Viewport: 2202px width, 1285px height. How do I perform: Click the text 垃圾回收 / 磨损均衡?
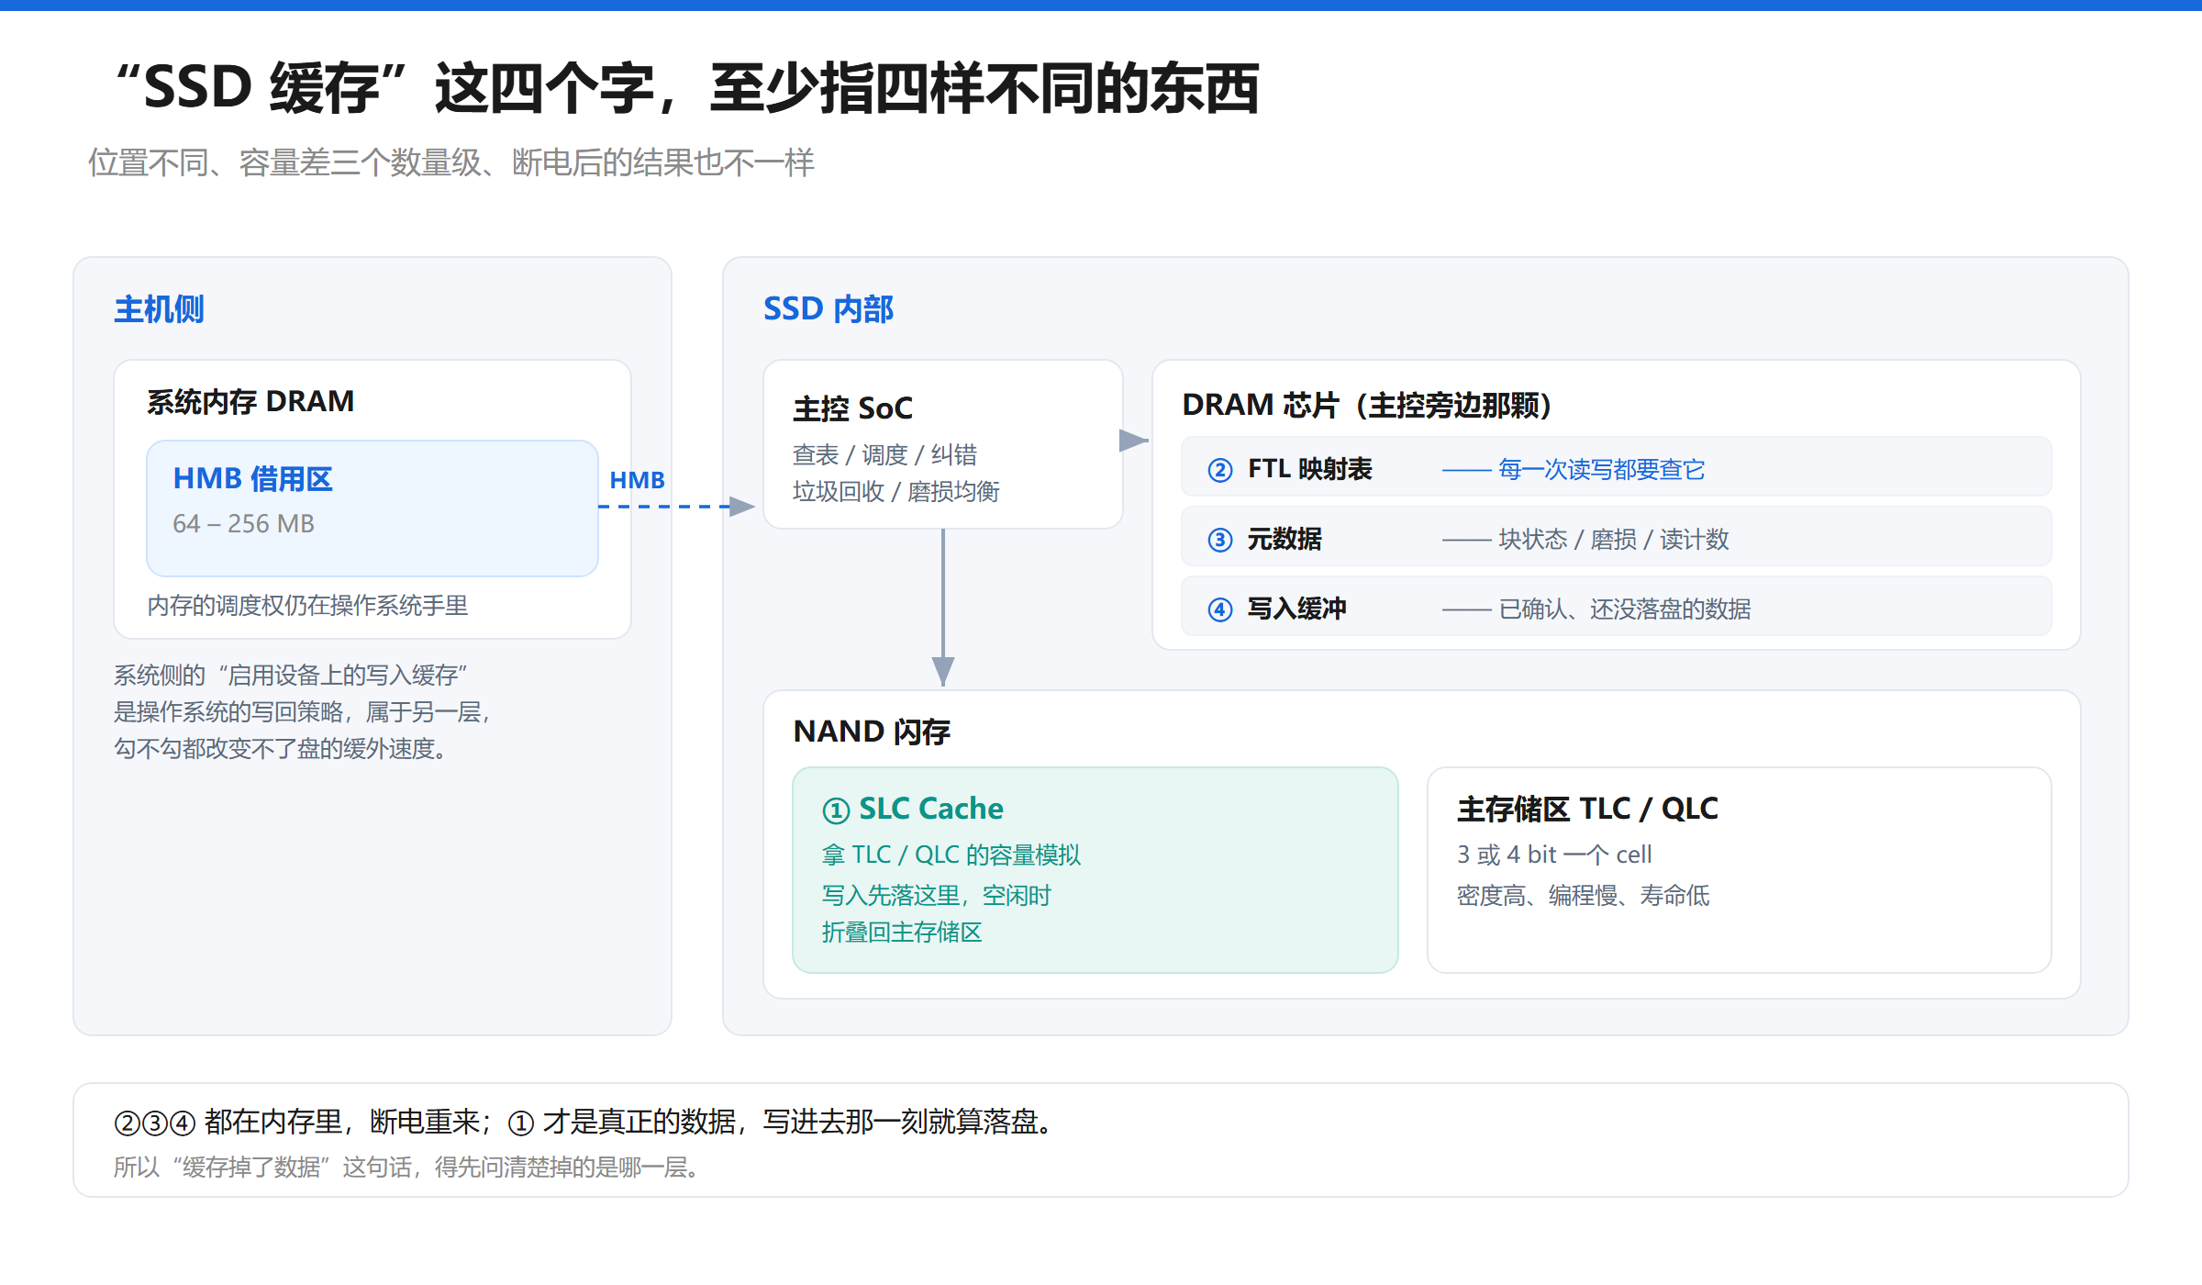(x=895, y=492)
